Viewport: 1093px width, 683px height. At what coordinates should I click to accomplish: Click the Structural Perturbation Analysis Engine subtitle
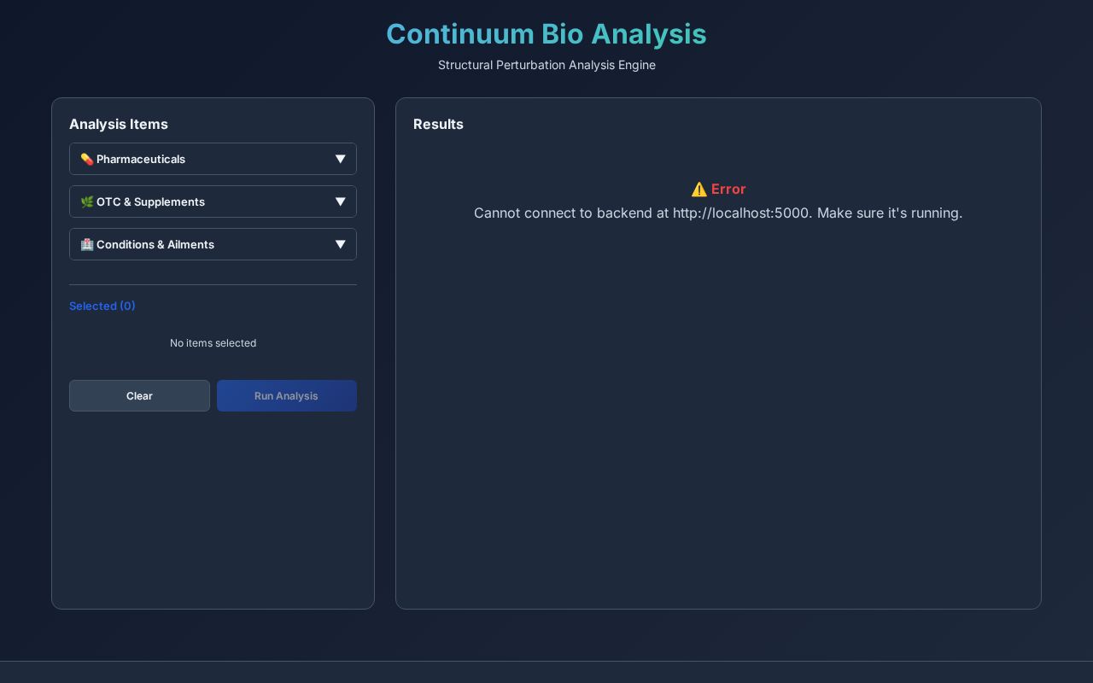(x=546, y=65)
